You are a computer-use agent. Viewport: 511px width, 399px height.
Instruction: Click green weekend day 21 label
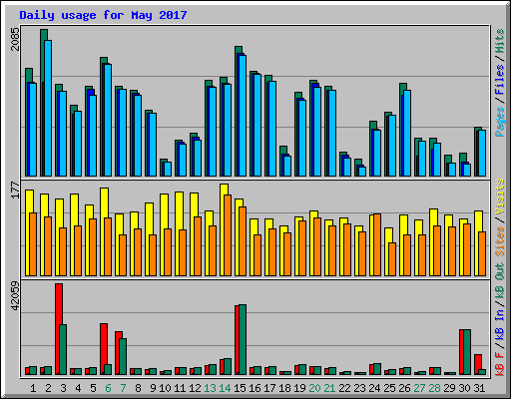click(x=329, y=388)
